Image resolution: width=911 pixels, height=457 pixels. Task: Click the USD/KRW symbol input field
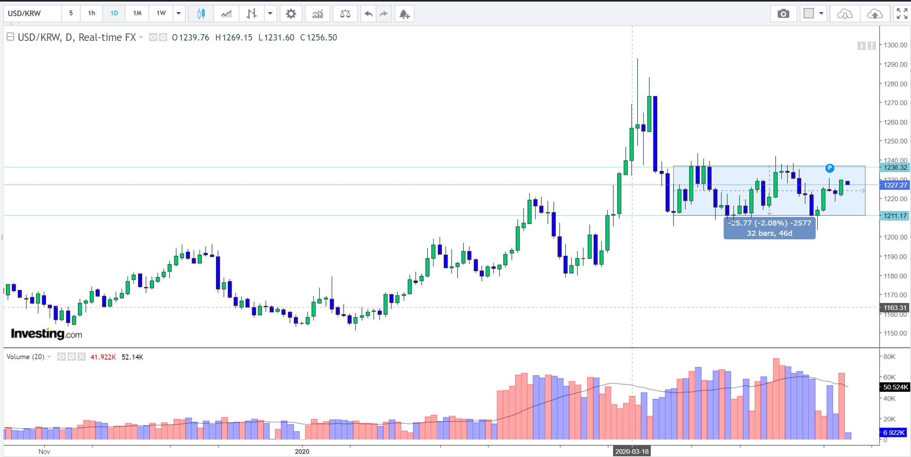click(x=33, y=13)
